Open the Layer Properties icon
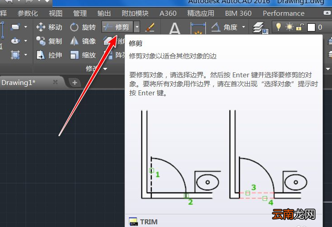 [x=261, y=28]
